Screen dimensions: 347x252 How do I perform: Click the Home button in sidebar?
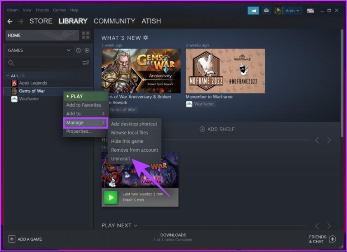(x=42, y=35)
